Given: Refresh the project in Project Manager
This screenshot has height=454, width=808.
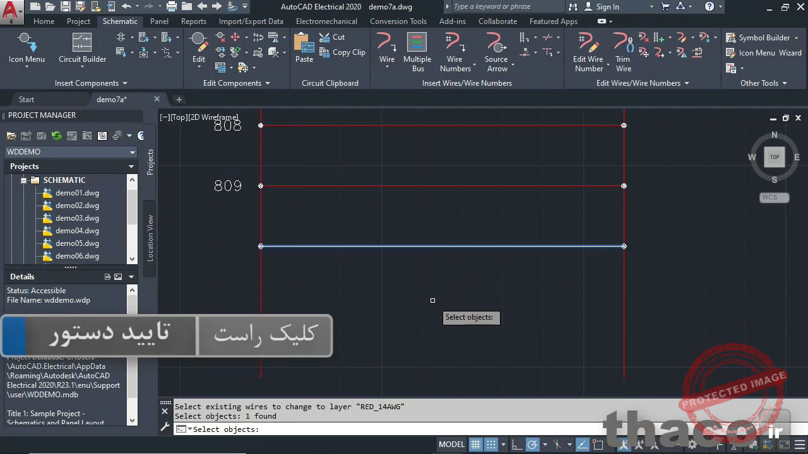Looking at the screenshot, I should tap(56, 136).
